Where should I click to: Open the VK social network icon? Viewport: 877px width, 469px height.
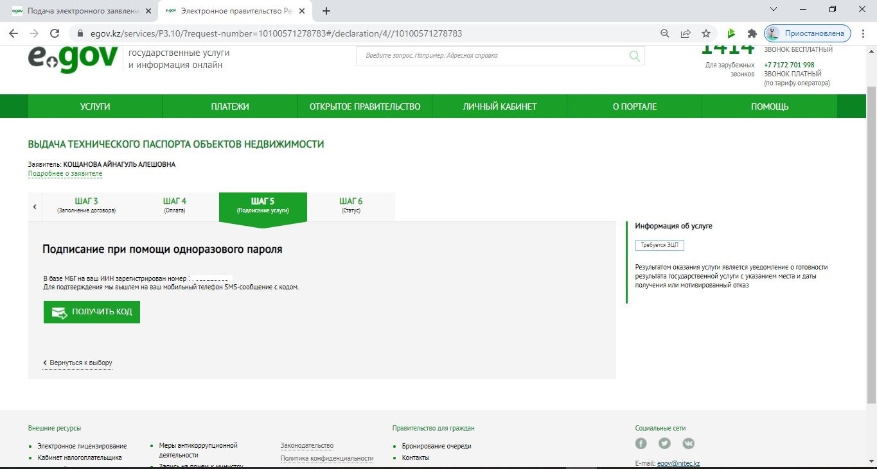tap(688, 443)
